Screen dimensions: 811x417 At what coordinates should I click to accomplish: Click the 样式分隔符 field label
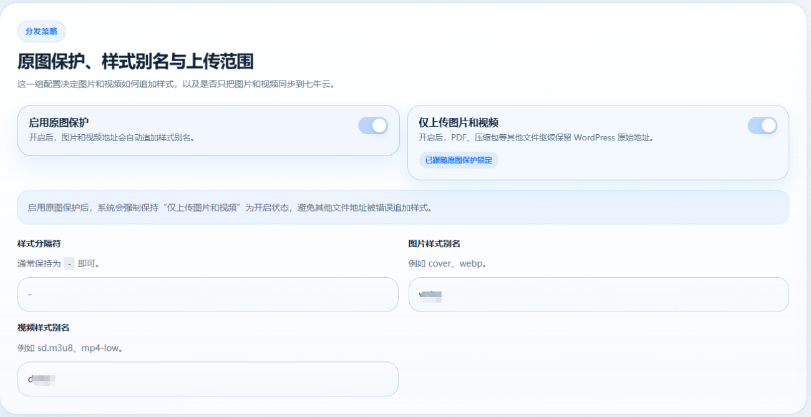39,243
